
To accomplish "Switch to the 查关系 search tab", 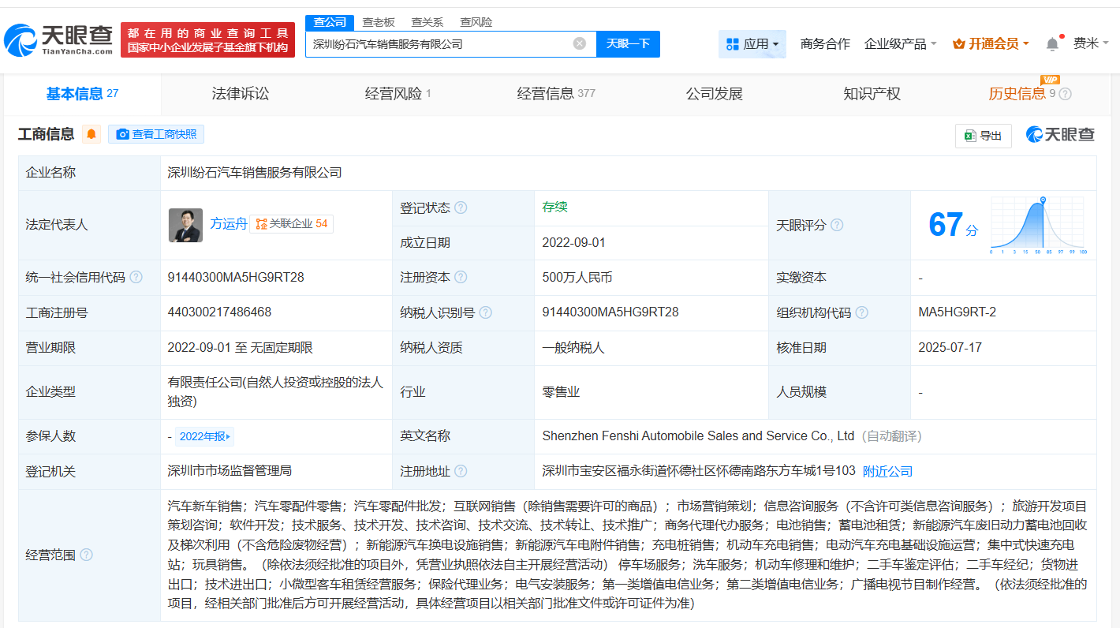I will 427,22.
